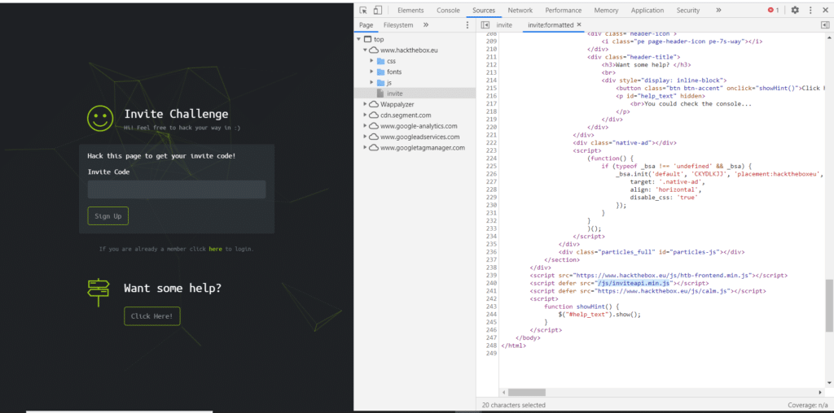Click the smiley face icon
Viewport: 834px width, 413px height.
[x=100, y=118]
